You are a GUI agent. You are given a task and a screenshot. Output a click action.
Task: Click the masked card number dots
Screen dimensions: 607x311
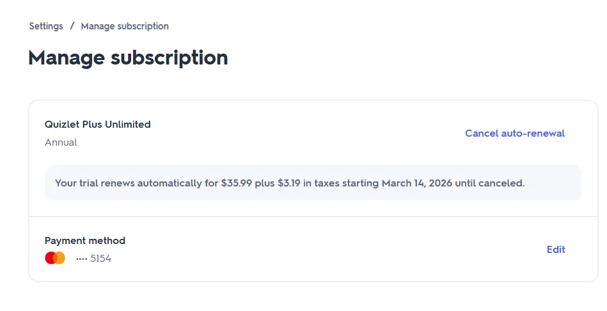click(82, 259)
